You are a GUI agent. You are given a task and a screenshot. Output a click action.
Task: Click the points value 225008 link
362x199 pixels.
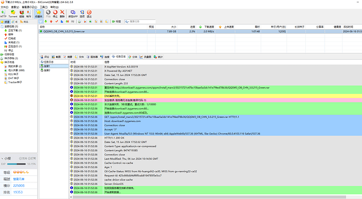point(19,185)
